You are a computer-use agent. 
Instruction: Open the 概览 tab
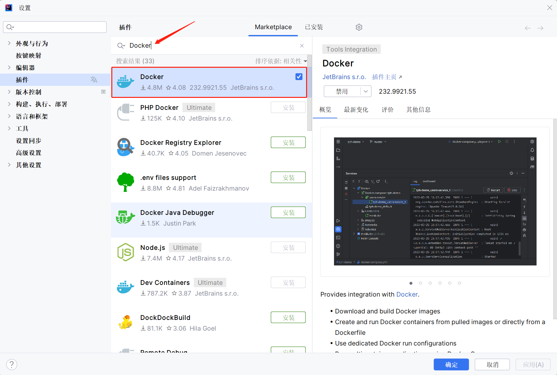point(325,110)
